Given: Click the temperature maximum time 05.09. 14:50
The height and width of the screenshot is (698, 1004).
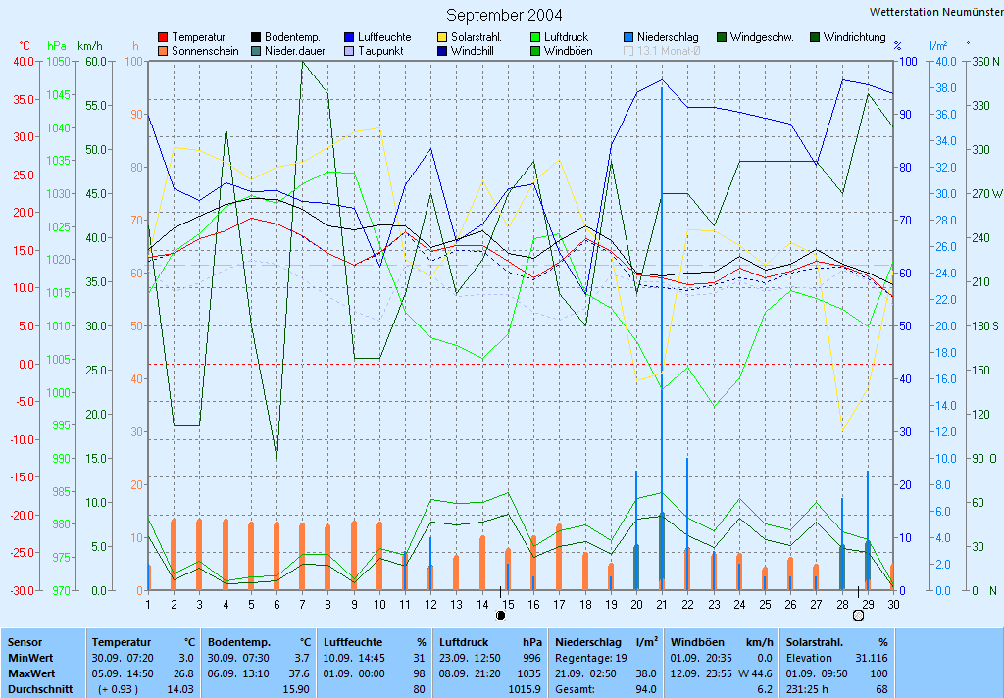Looking at the screenshot, I should (123, 673).
